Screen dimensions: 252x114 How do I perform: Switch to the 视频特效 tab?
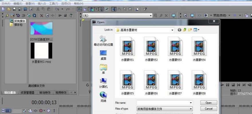61,93
